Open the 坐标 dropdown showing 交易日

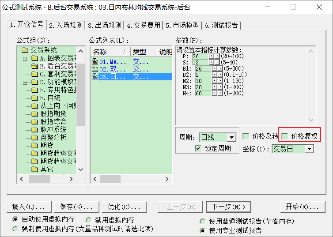point(309,149)
